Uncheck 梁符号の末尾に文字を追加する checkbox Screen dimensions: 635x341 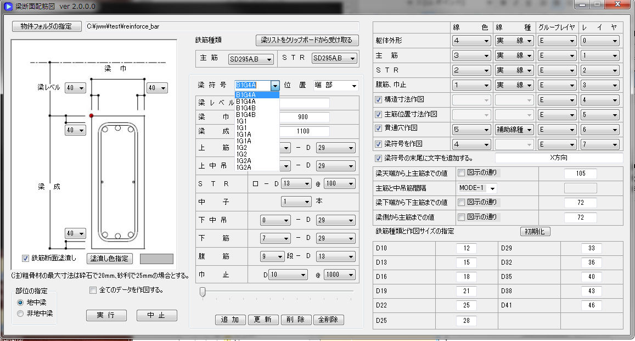[378, 158]
